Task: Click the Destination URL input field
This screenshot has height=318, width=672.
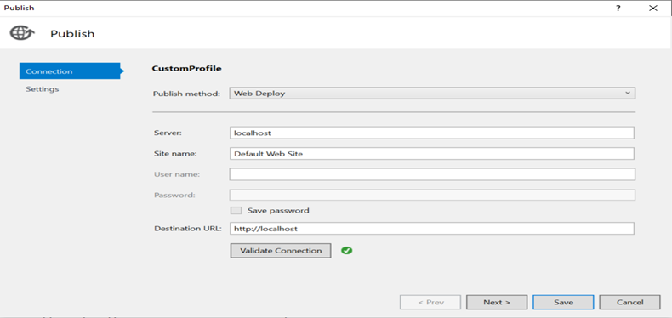Action: pos(432,229)
